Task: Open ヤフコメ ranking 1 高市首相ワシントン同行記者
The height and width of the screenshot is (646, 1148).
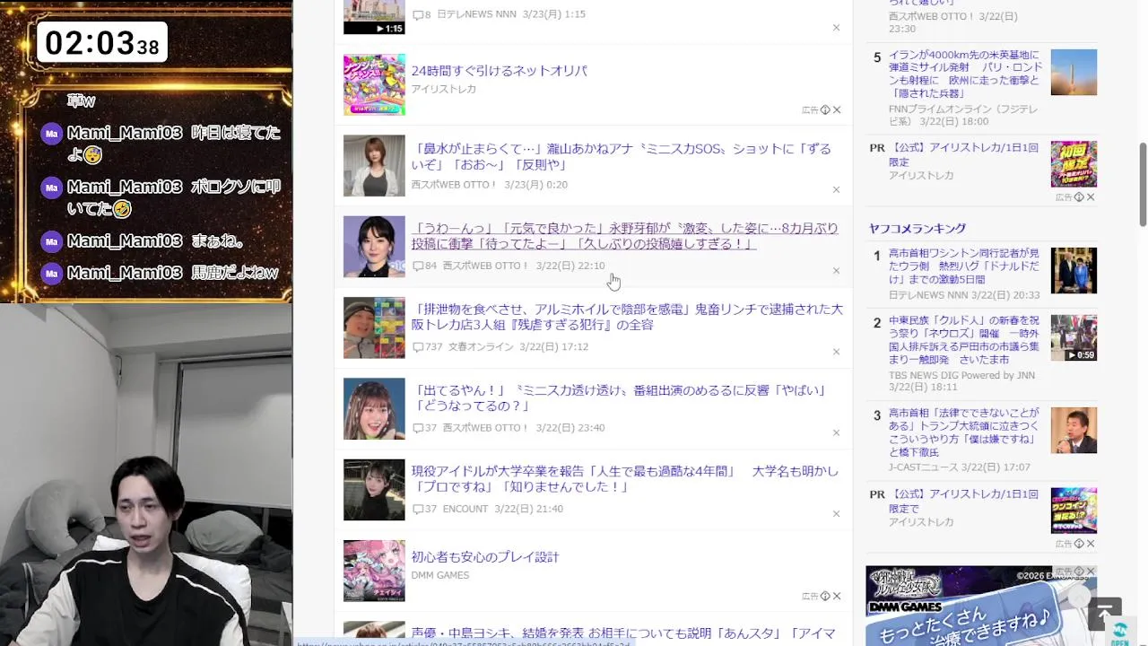Action: coord(964,267)
